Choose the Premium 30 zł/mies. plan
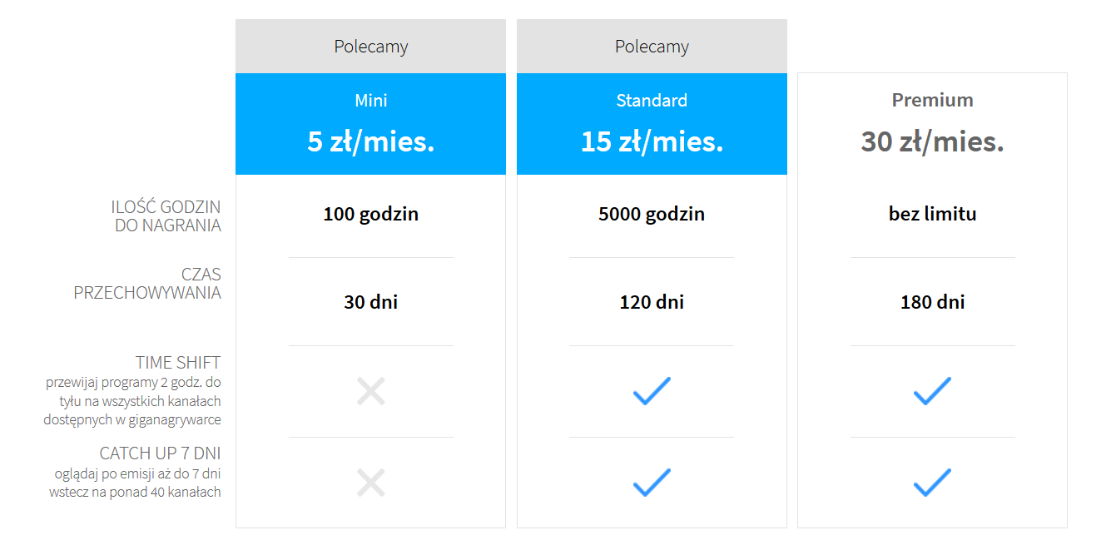Screen dimensions: 1101x540 (x=932, y=124)
